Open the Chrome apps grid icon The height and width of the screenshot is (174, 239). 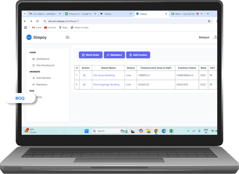click(x=26, y=28)
